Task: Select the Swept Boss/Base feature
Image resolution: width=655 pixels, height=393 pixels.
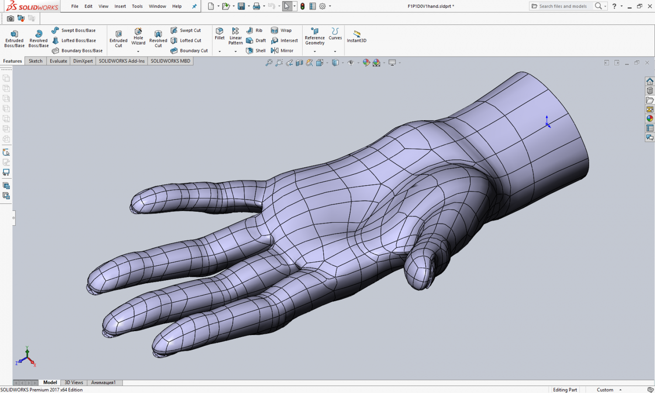Action: tap(77, 30)
